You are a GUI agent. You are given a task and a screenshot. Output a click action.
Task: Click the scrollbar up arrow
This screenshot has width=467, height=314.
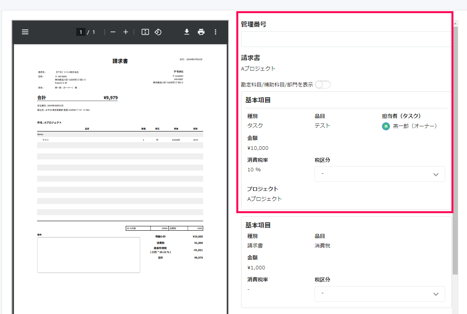455,23
